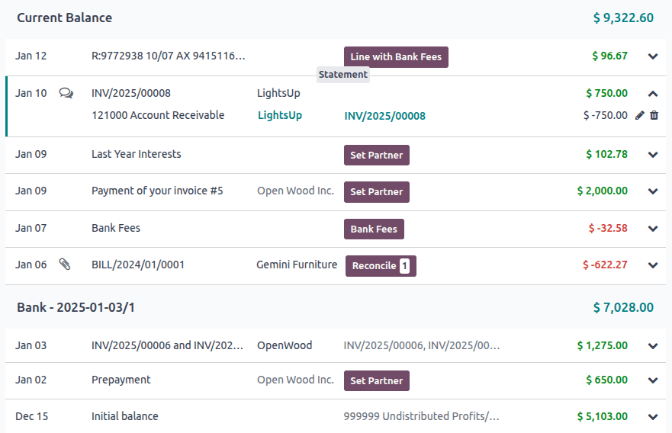The width and height of the screenshot is (672, 433).
Task: Click the paperclip attachment icon on Jan 06
Action: tap(66, 265)
